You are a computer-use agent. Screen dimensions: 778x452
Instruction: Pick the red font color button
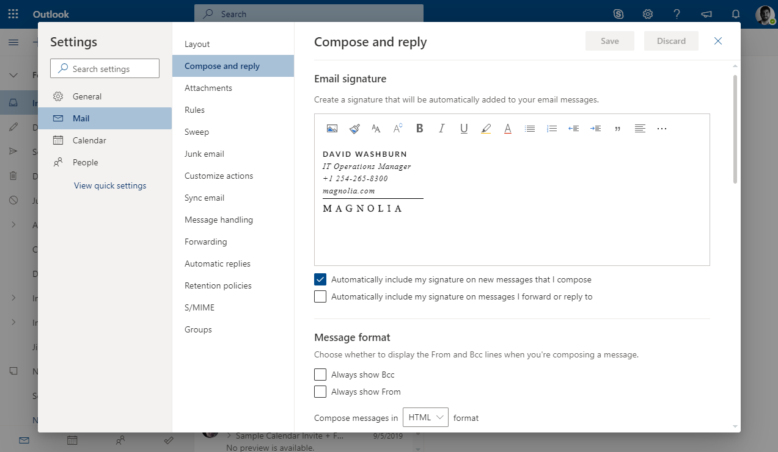pyautogui.click(x=507, y=129)
